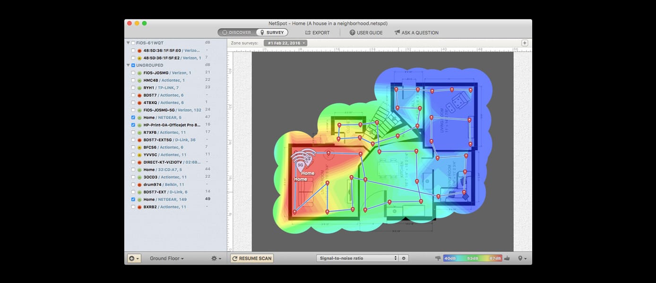Click the signal icon for R7XFB Actiontec

(139, 133)
